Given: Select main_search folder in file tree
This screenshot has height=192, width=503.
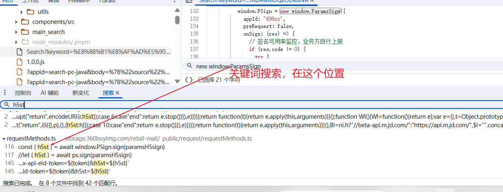Looking at the screenshot, I should pos(48,32).
